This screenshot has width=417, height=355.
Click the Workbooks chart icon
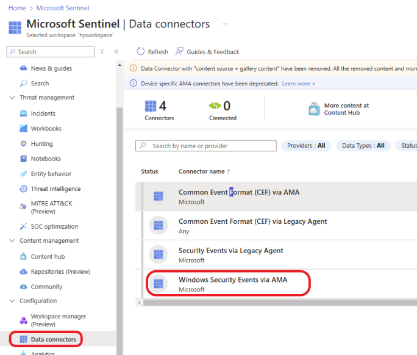coord(23,128)
